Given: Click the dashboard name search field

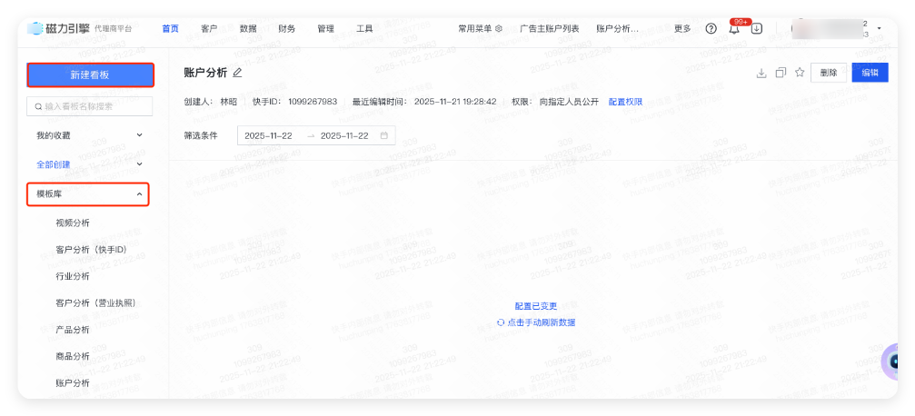Looking at the screenshot, I should pyautogui.click(x=90, y=106).
